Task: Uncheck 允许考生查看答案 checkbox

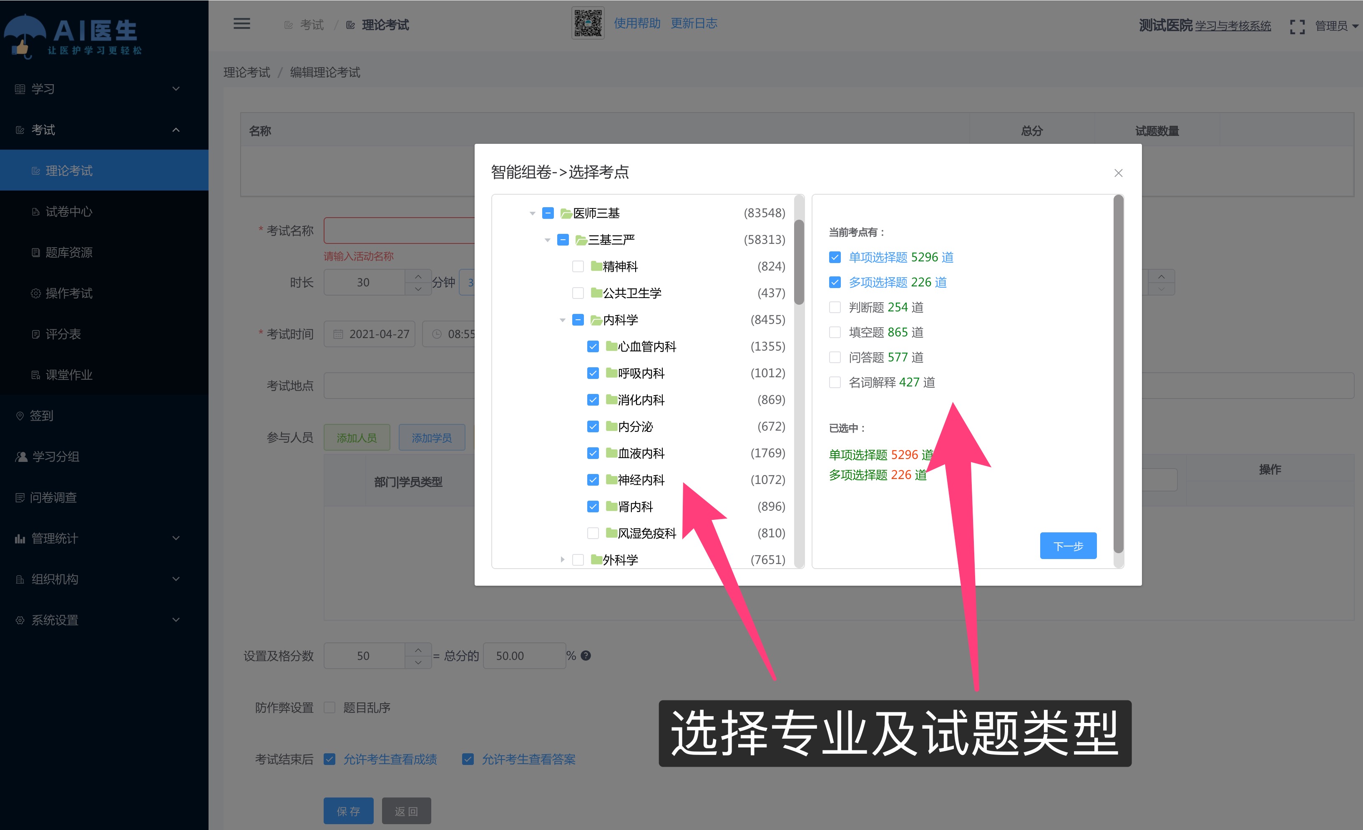Action: pyautogui.click(x=468, y=759)
